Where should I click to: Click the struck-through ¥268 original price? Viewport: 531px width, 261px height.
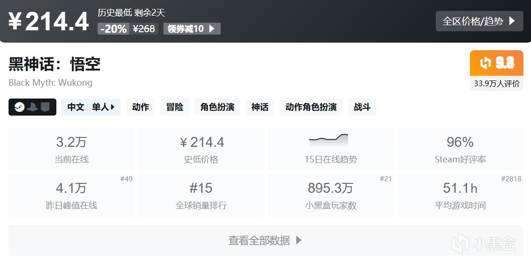[x=144, y=29]
